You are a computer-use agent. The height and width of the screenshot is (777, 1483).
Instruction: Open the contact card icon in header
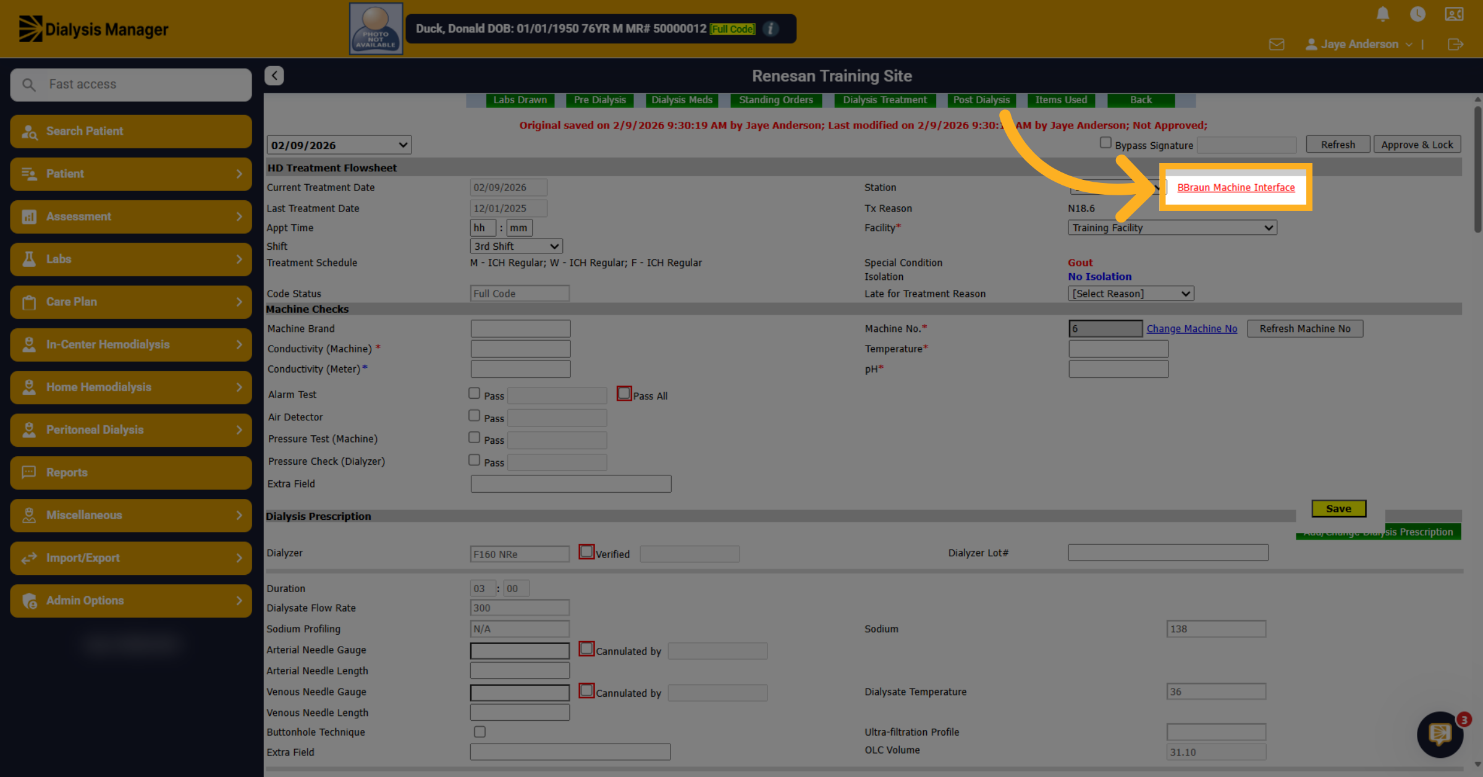click(x=1454, y=14)
